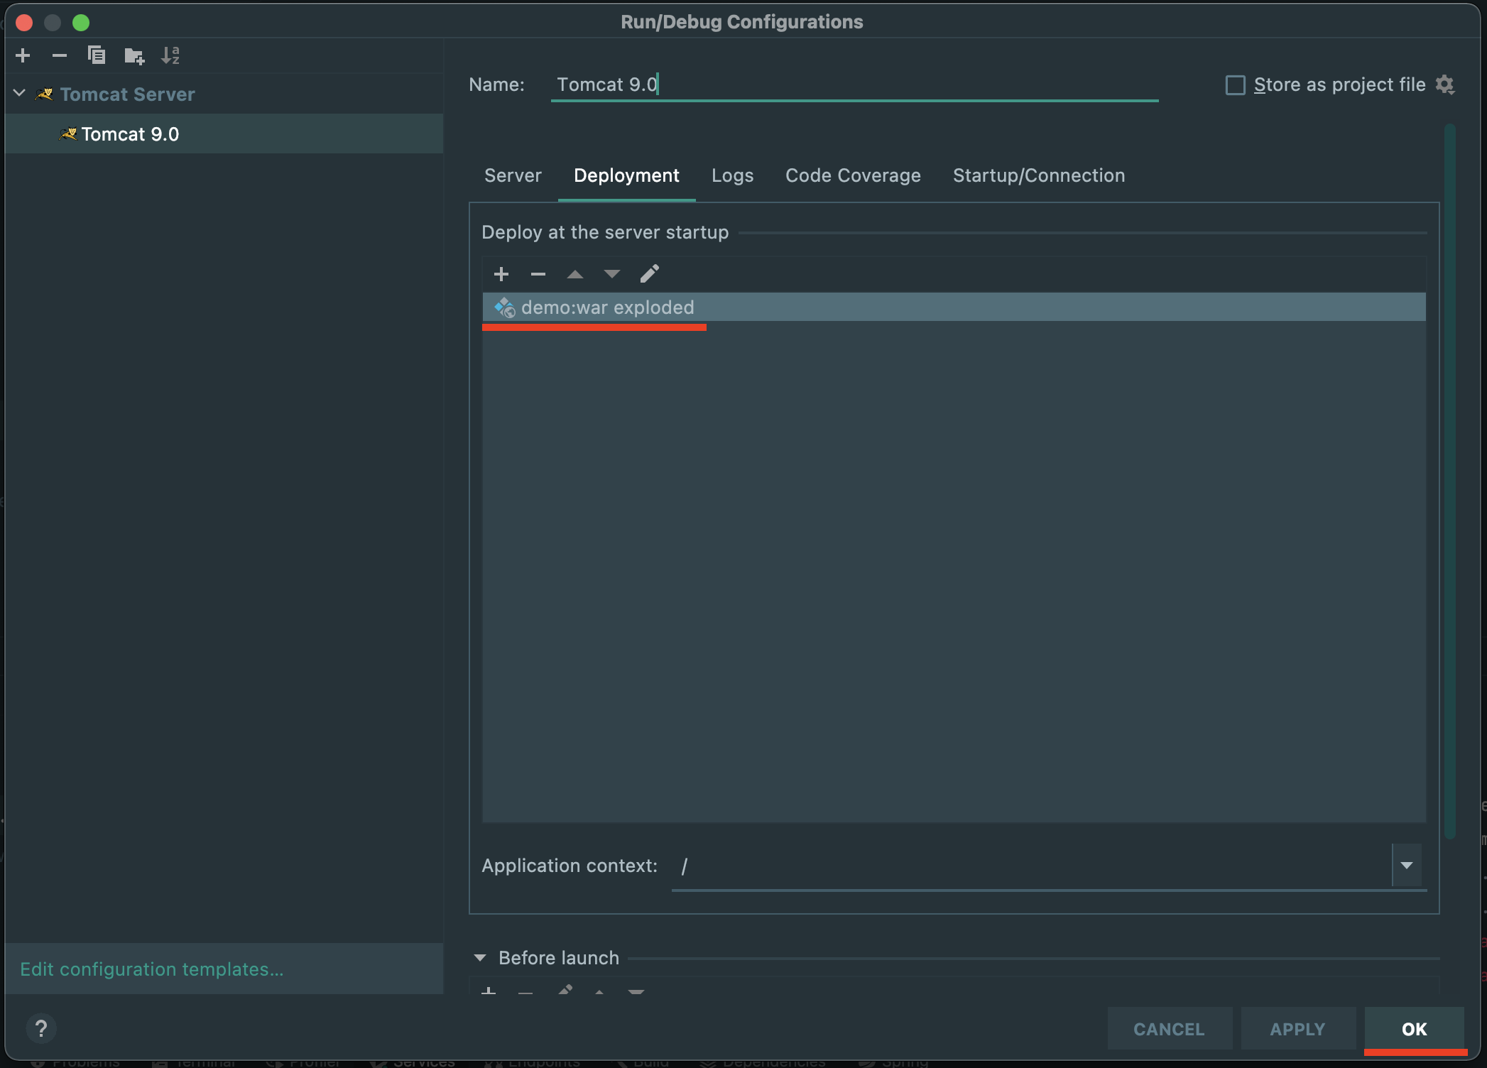
Task: Switch to the Server tab
Action: coord(513,175)
